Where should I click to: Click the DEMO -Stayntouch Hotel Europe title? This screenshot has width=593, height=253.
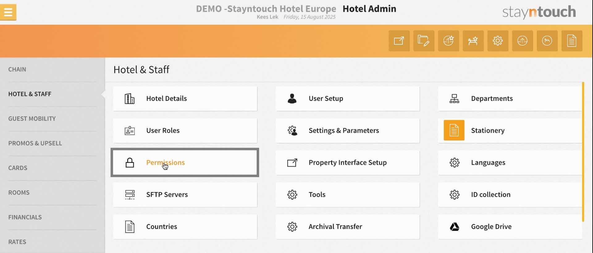click(266, 9)
